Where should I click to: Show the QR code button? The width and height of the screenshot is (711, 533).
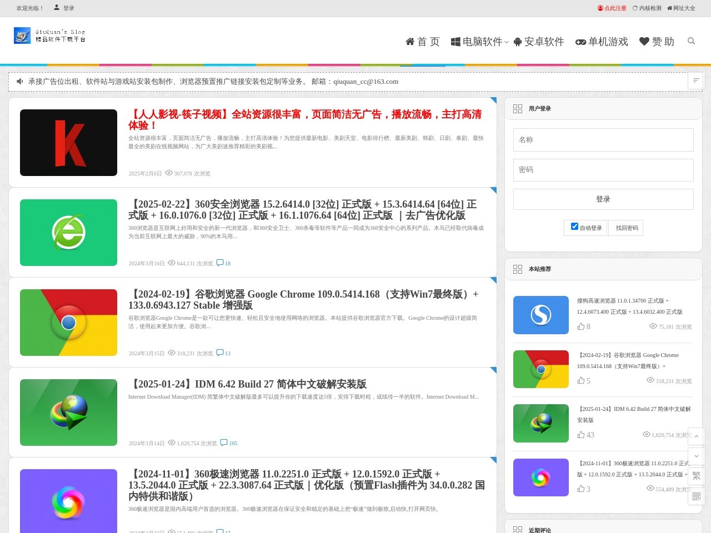coord(697,496)
